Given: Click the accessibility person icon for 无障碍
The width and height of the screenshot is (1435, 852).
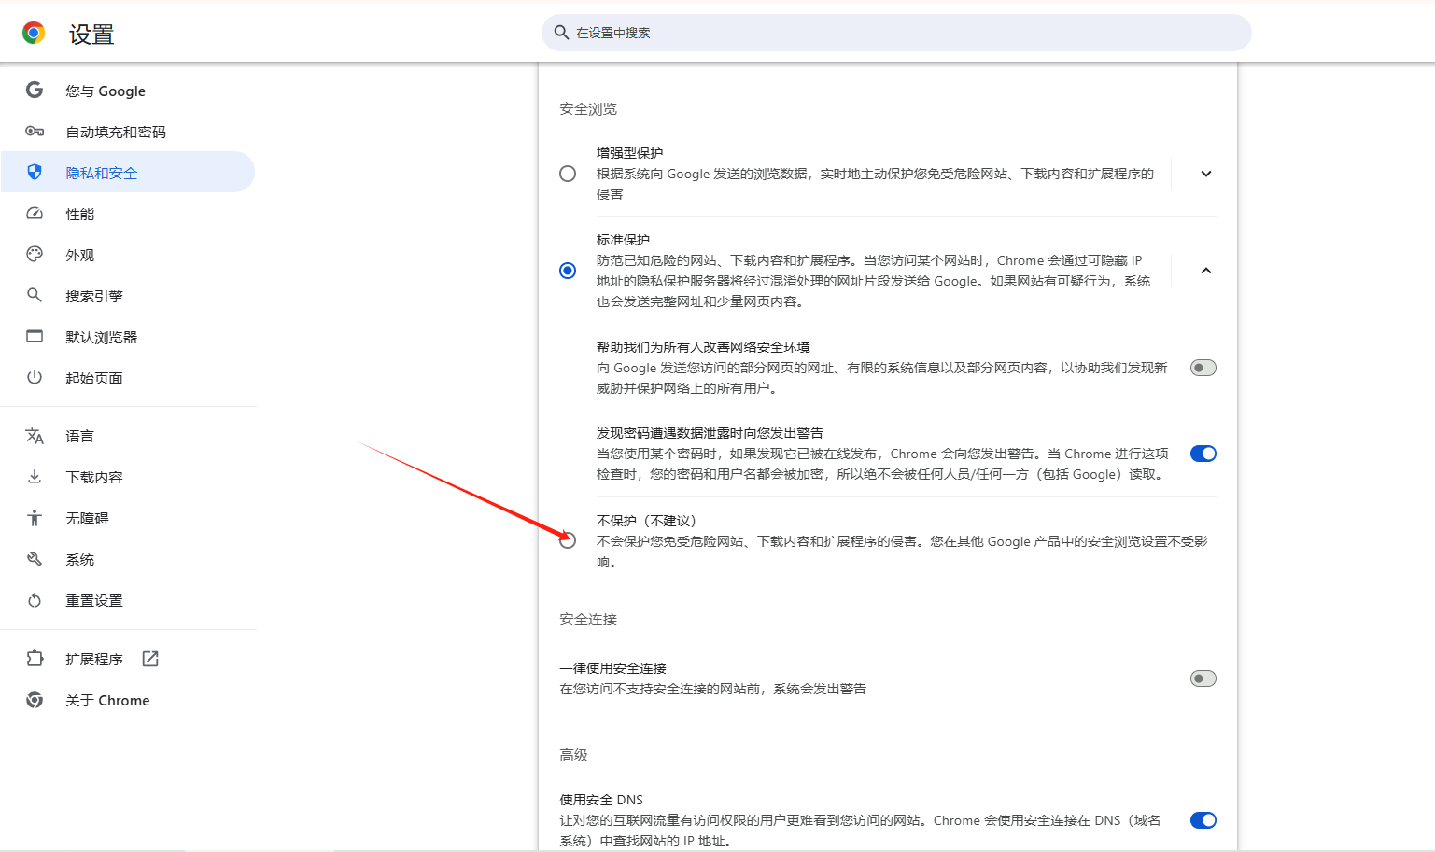Looking at the screenshot, I should pos(35,518).
